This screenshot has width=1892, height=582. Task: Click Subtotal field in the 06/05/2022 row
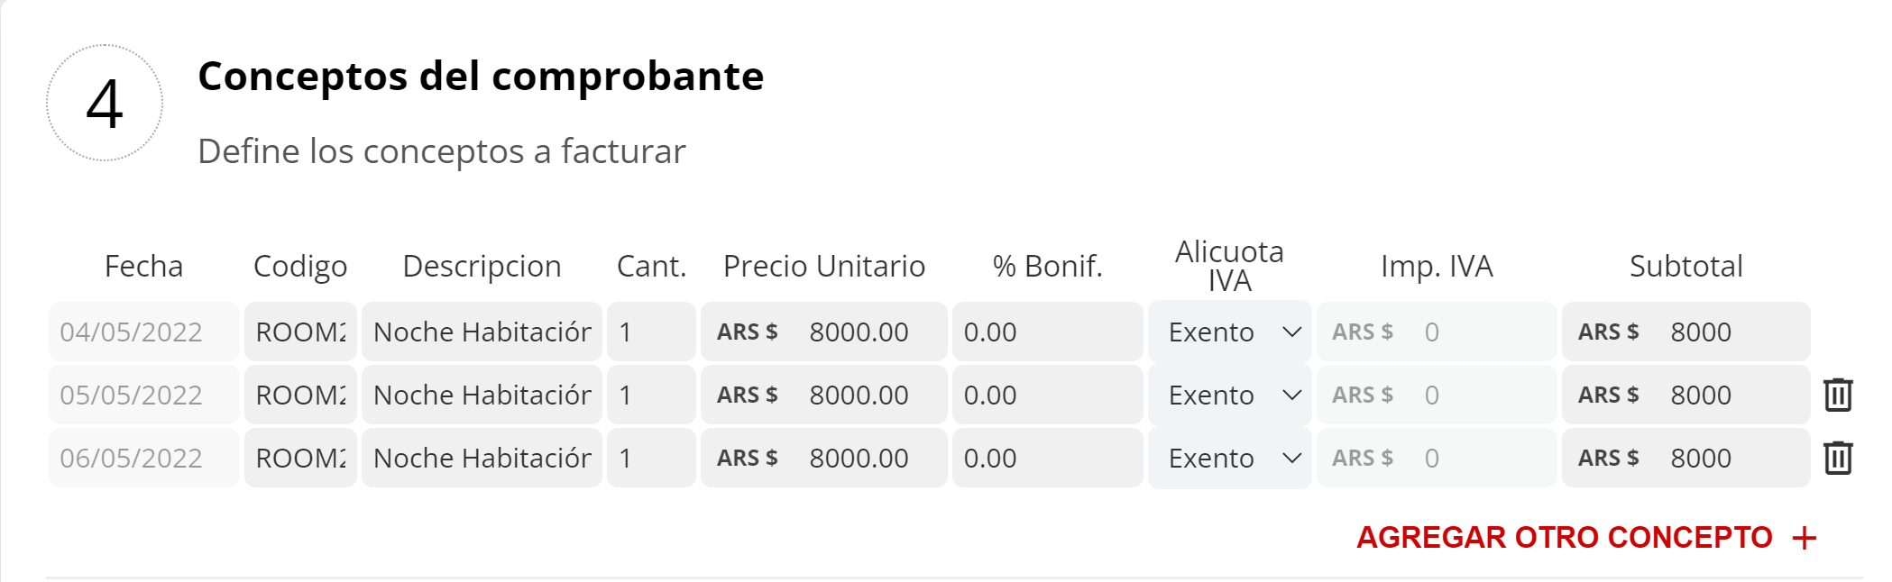click(1700, 458)
